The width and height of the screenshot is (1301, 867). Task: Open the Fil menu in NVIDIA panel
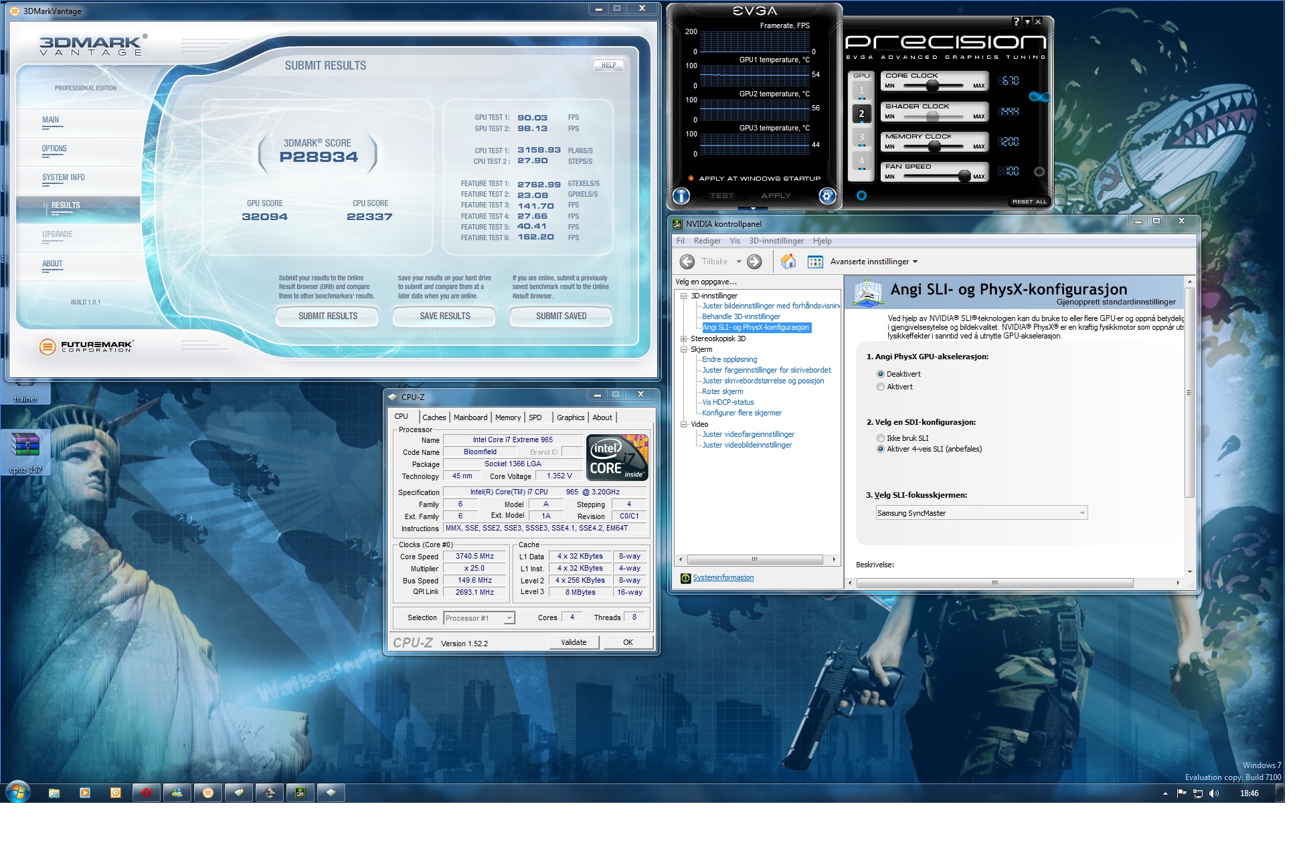click(x=681, y=241)
